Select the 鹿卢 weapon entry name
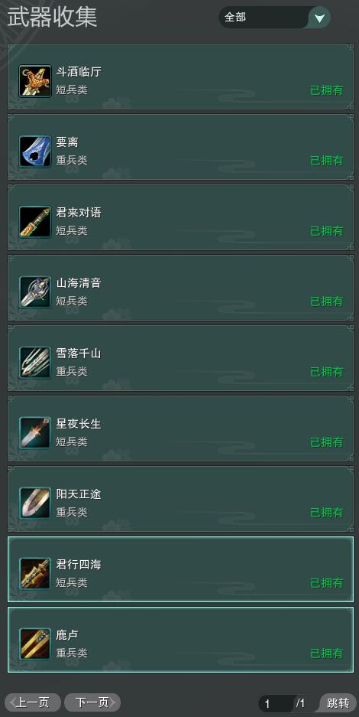The height and width of the screenshot is (717, 359). tap(67, 634)
